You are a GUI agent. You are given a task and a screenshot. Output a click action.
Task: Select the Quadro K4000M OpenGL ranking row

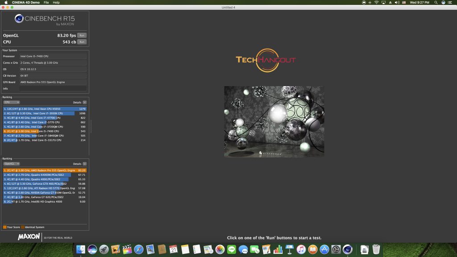45,175
